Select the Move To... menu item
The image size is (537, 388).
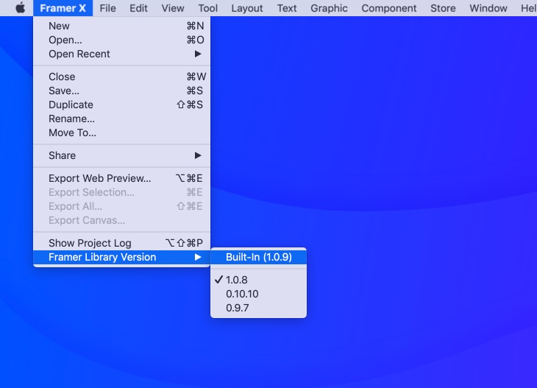pos(122,133)
